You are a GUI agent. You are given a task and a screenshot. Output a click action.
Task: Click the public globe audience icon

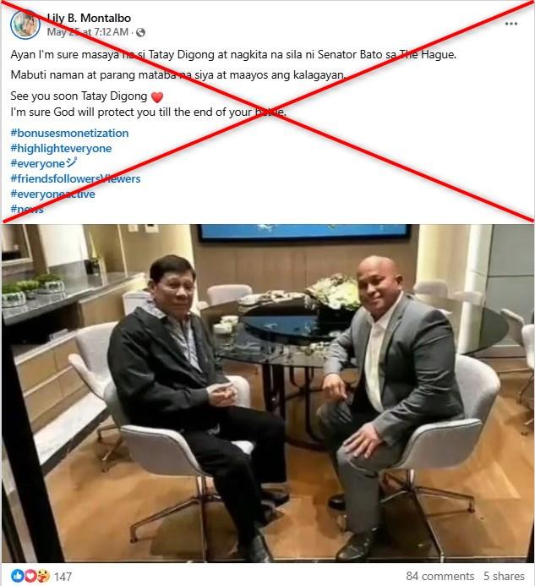pyautogui.click(x=141, y=33)
